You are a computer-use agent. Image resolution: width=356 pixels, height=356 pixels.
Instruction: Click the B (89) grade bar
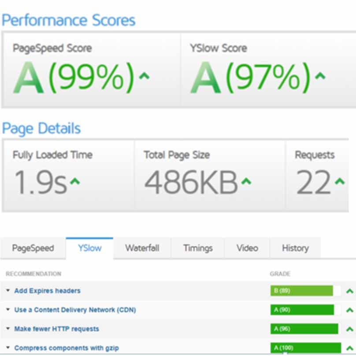(x=301, y=291)
